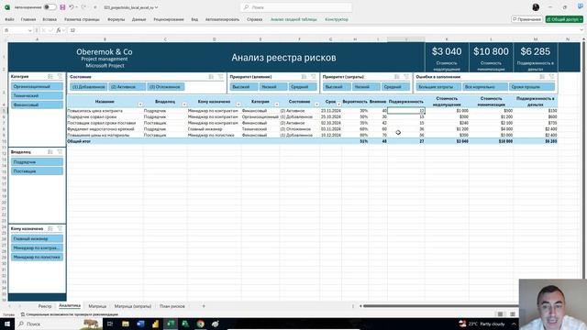Image resolution: width=587 pixels, height=330 pixels.
Task: Clear filter on Приоритет (затраты) slicer
Action: [406, 77]
